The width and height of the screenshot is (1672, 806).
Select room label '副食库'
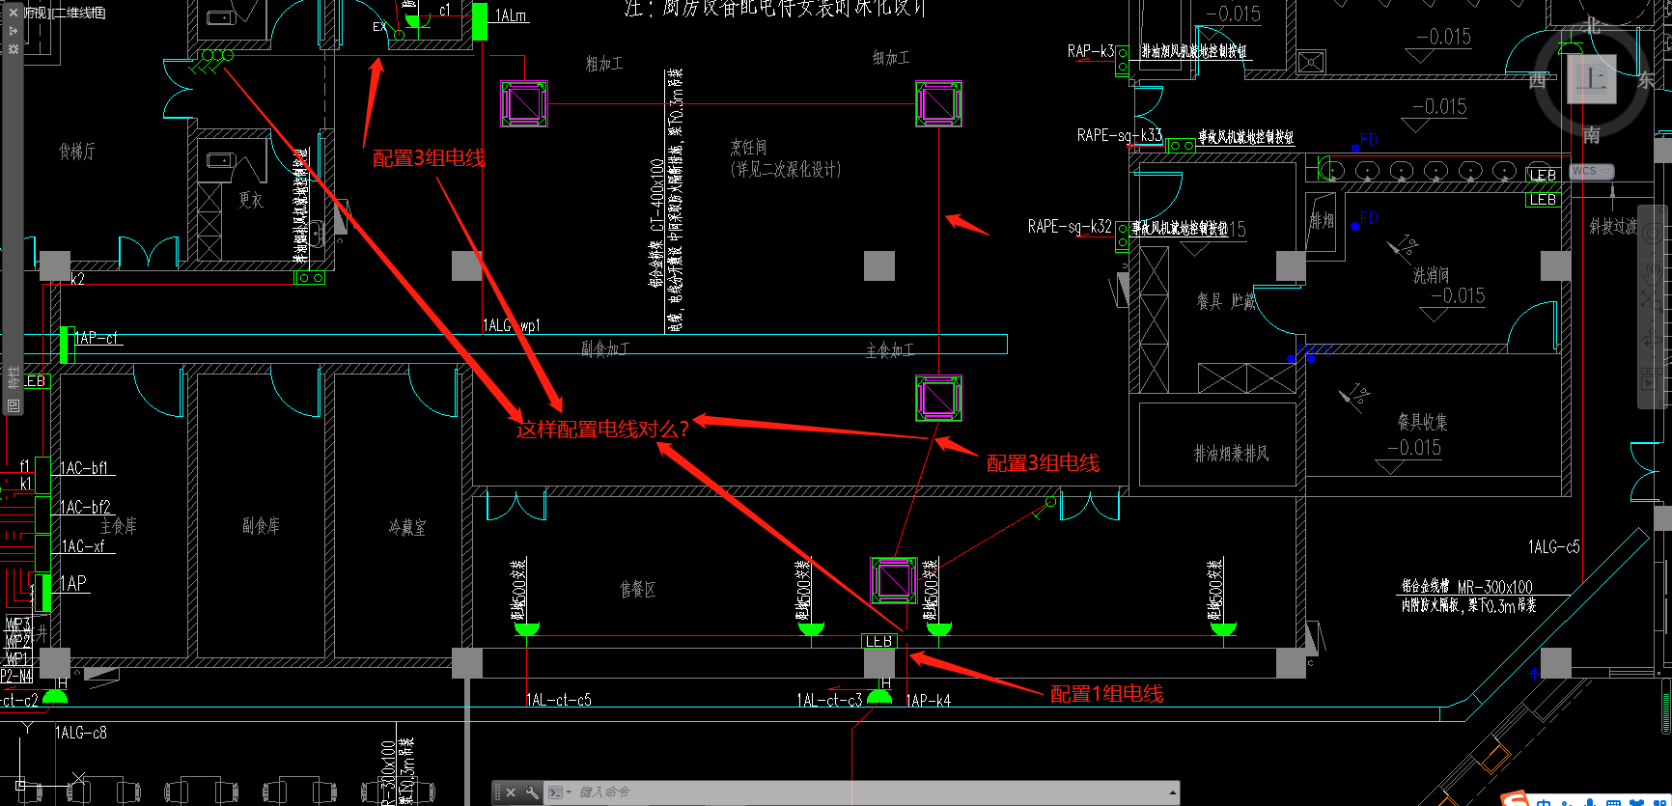click(x=261, y=525)
